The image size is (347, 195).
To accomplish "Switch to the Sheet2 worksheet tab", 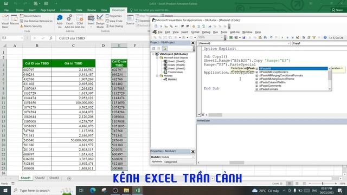I will 40,178.
